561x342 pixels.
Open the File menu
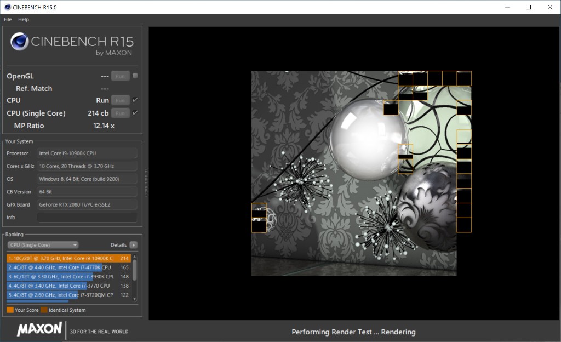pyautogui.click(x=8, y=19)
